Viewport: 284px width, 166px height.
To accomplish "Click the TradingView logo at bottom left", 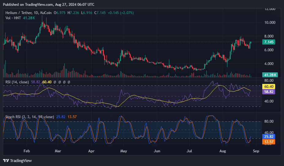I will pyautogui.click(x=17, y=161).
